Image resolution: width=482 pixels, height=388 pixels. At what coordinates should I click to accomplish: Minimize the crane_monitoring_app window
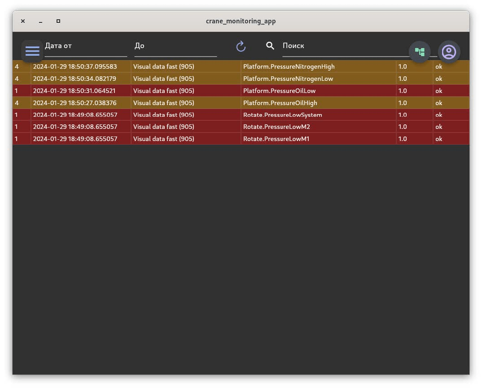pos(40,21)
